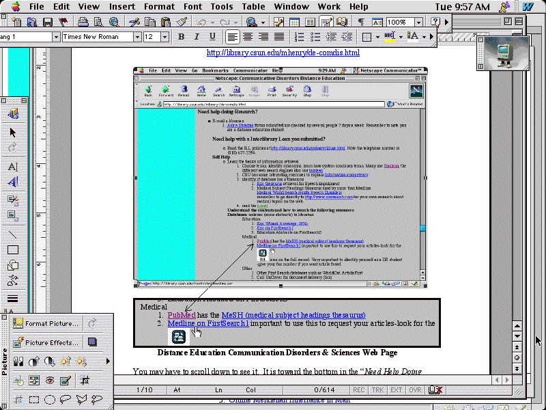Click the Open file icon
Screen dimensions: 546x410
click(x=31, y=22)
